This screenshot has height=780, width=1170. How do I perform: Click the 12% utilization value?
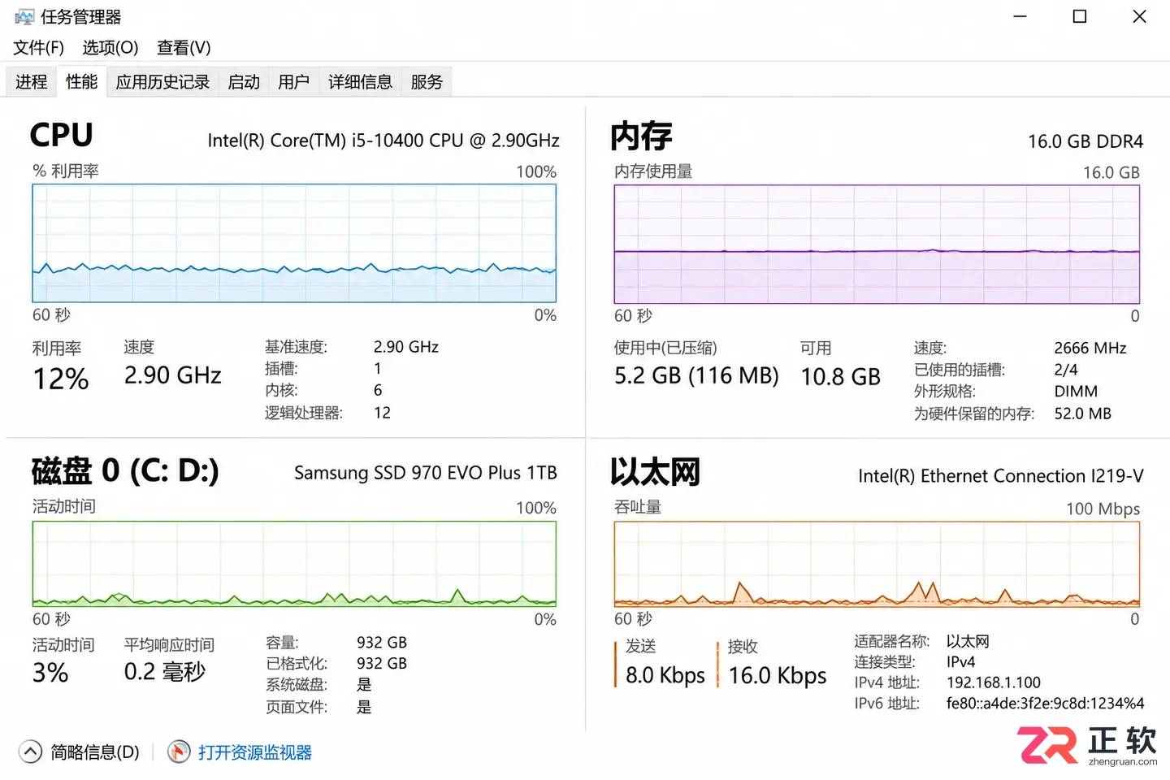61,379
